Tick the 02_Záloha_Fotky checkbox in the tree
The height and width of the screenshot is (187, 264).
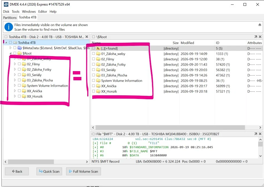(x=19, y=69)
